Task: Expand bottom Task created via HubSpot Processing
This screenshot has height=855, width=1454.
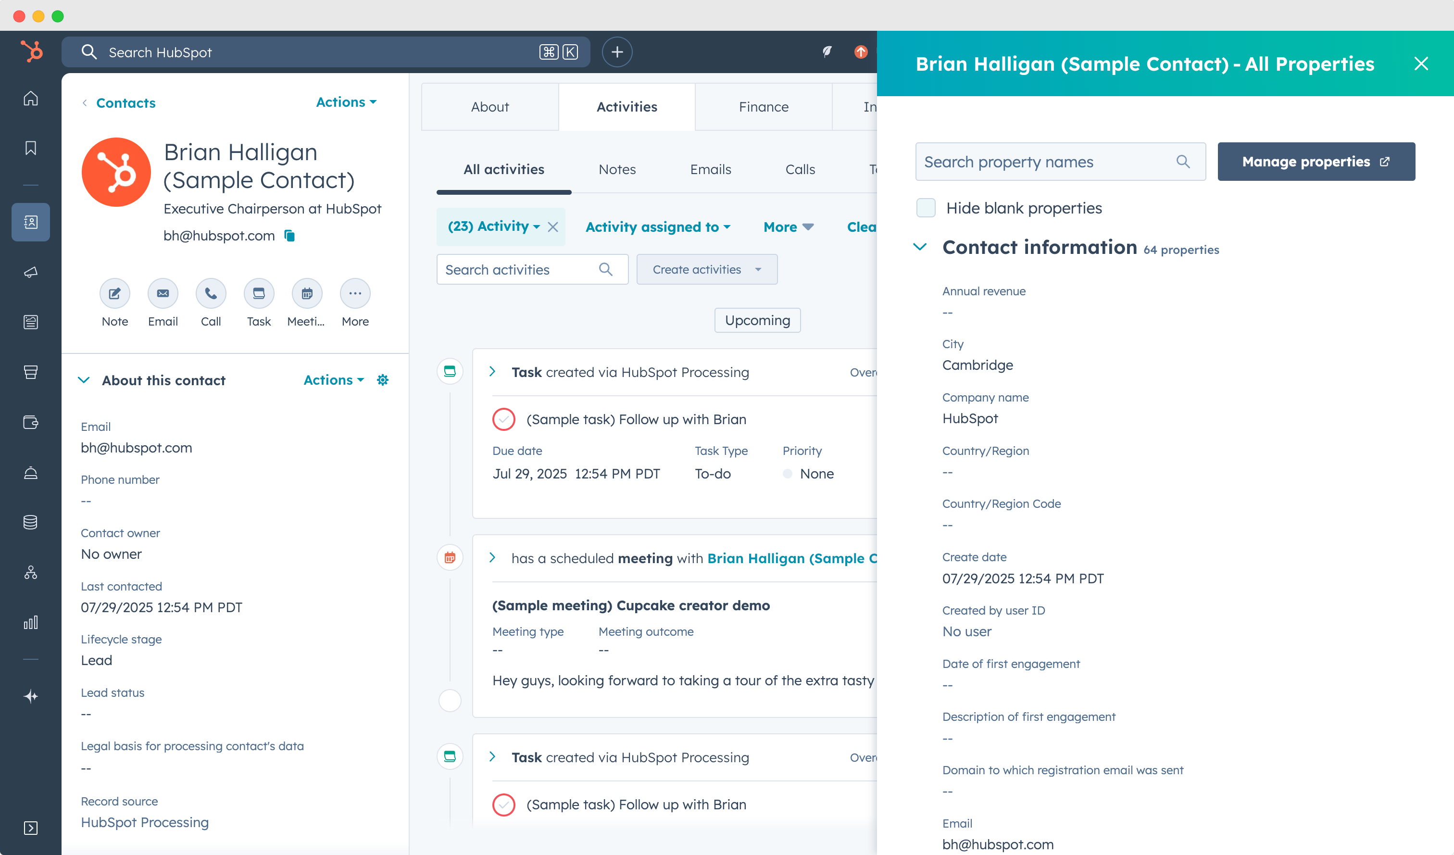Action: (x=492, y=757)
